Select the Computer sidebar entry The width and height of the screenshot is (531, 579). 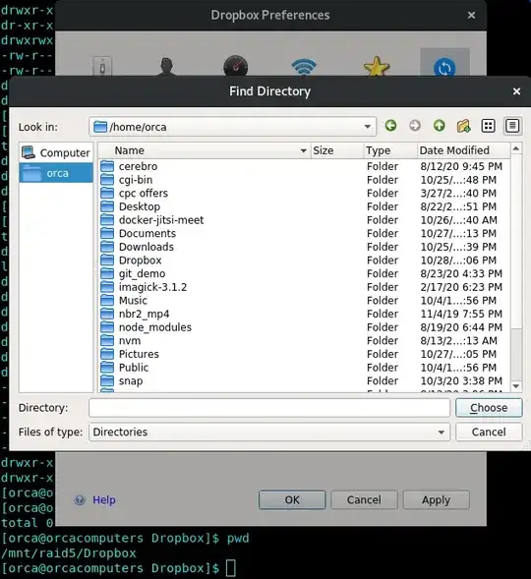[x=56, y=152]
